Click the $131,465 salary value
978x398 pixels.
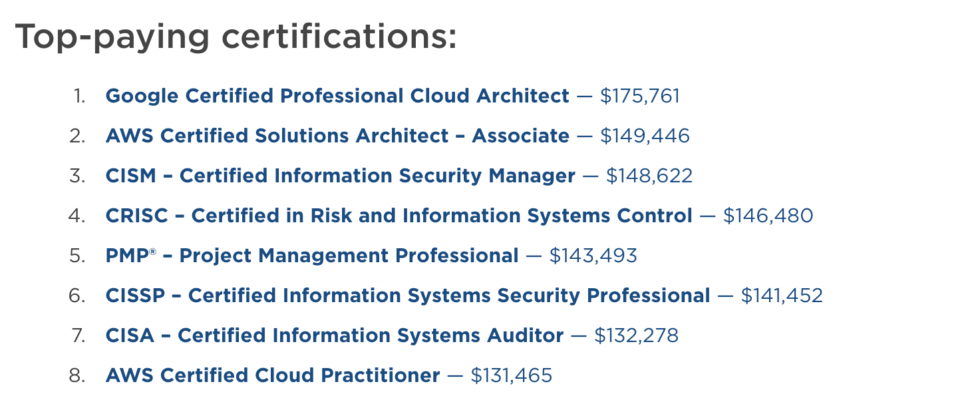tap(511, 376)
